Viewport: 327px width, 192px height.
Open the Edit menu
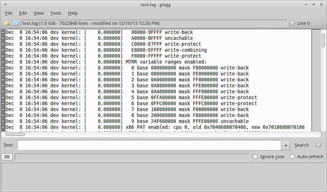pos(23,13)
